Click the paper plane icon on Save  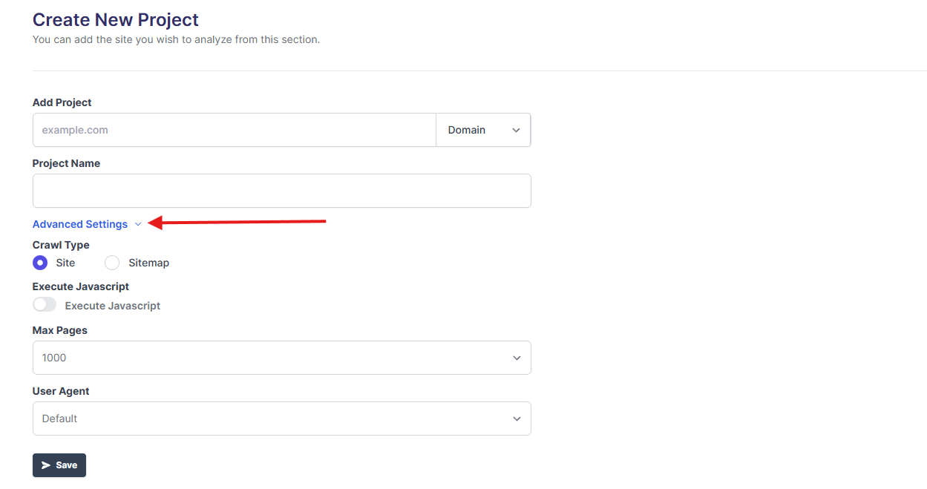46,465
